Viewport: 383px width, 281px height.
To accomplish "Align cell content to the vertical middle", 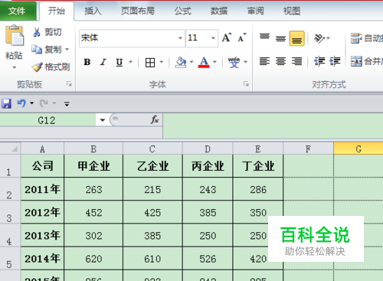I will coord(280,38).
